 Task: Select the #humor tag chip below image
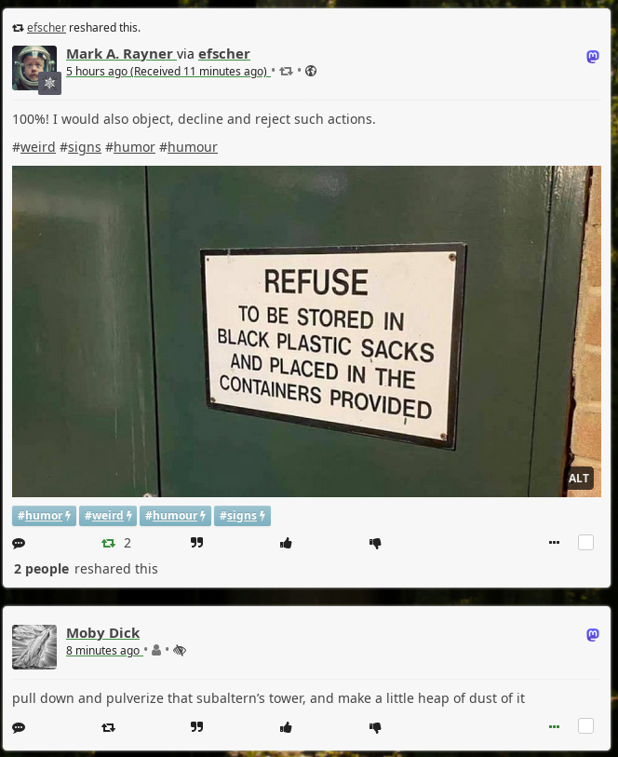tap(44, 516)
